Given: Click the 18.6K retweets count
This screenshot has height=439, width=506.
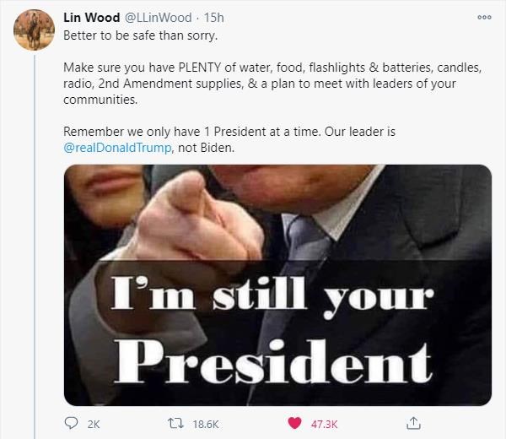Looking at the screenshot, I should (x=206, y=424).
